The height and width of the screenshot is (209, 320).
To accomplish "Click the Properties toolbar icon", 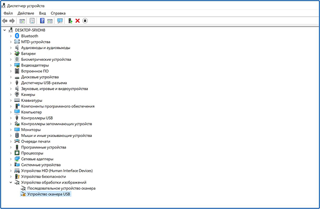I will 32,21.
